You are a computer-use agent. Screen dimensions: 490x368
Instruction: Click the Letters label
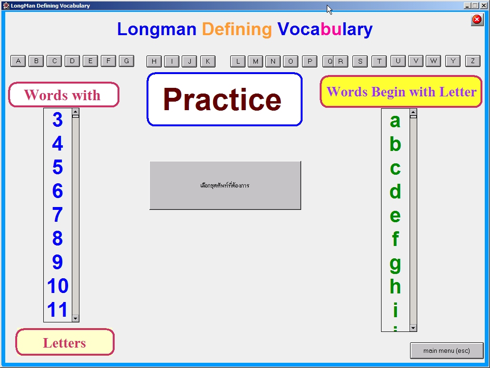click(x=65, y=341)
